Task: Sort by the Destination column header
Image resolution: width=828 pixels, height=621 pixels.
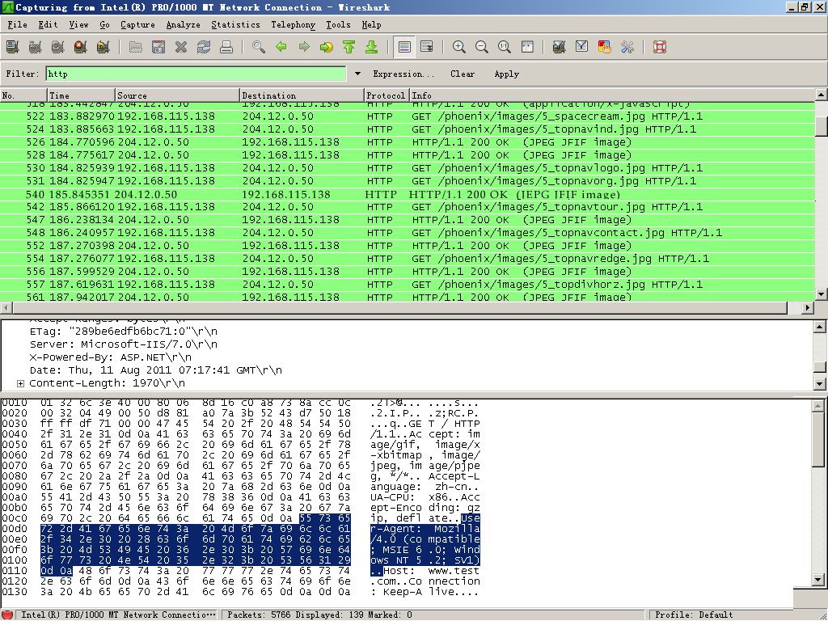Action: 302,95
